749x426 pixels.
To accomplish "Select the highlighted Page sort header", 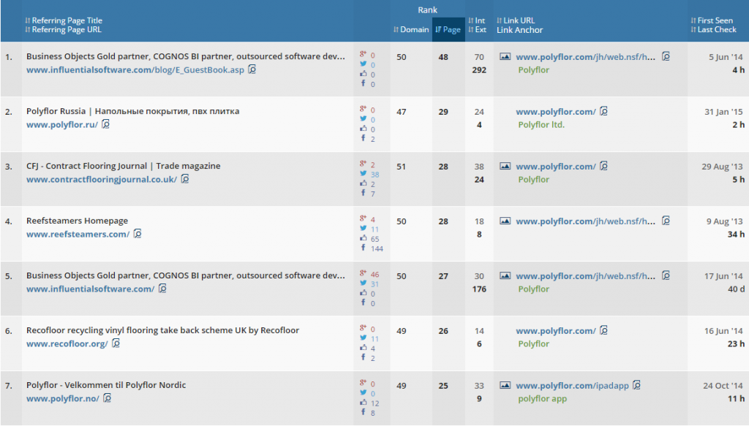I will (x=448, y=29).
